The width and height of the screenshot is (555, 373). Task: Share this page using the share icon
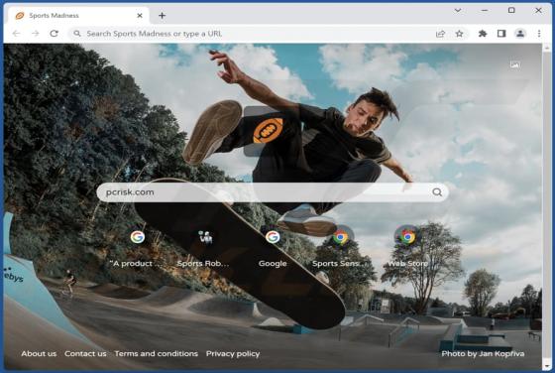(x=440, y=34)
